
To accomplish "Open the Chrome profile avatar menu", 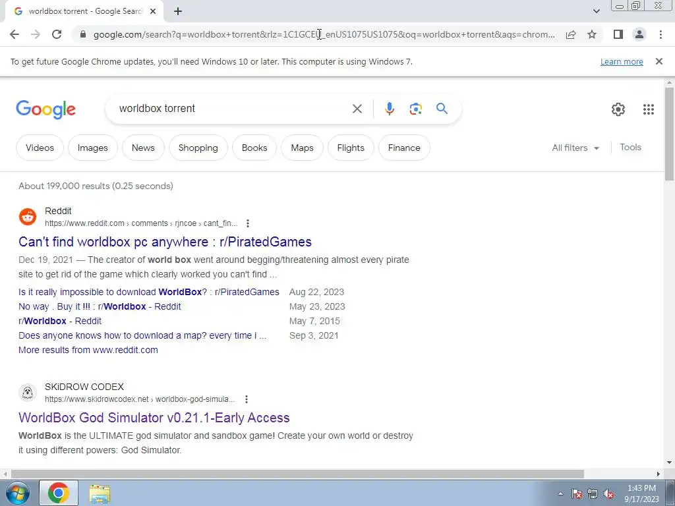I will pos(639,34).
